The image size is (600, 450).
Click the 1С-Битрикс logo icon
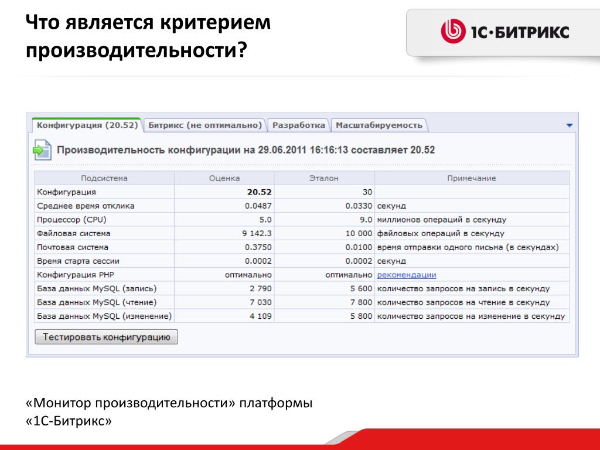453,32
